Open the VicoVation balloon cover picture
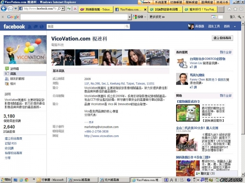The width and height of the screenshot is (245, 183). (25, 50)
